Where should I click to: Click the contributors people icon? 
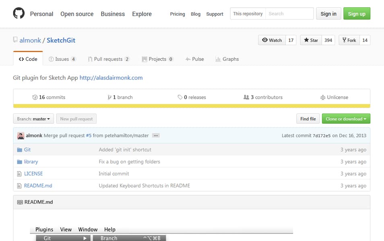click(x=246, y=97)
